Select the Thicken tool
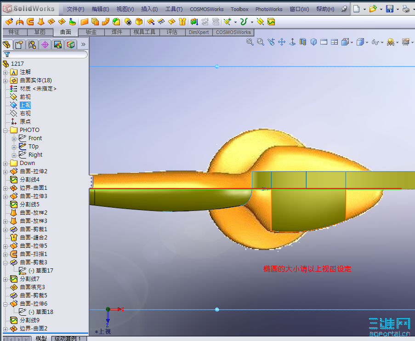Viewport: 415px width, 341px height. pos(194,22)
